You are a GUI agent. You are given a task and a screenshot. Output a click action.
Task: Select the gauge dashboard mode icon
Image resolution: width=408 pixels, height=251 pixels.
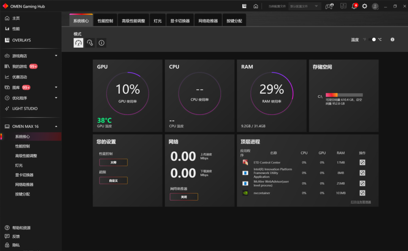pyautogui.click(x=78, y=43)
